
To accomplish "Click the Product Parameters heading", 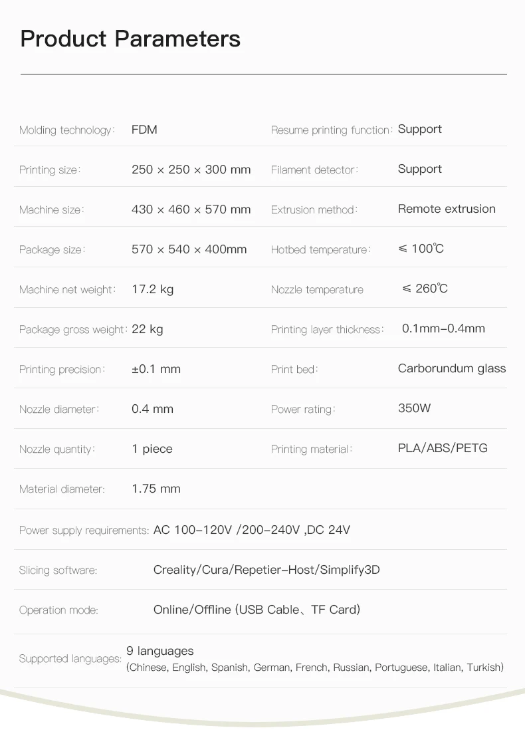I will click(130, 39).
